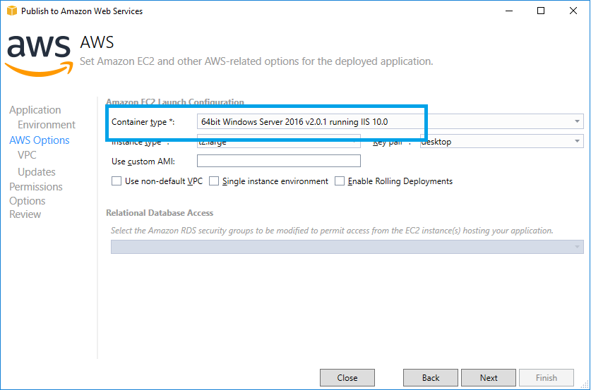Click the Back button

click(431, 377)
